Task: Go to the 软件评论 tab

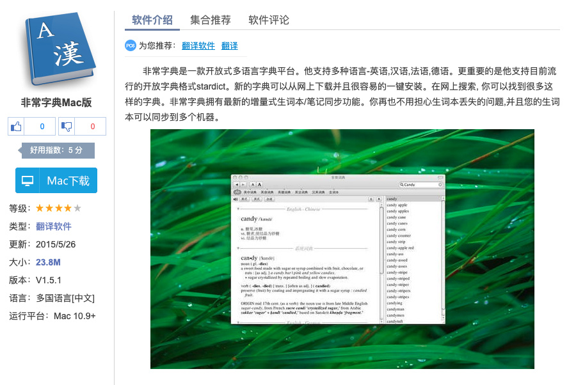Action: (x=269, y=20)
